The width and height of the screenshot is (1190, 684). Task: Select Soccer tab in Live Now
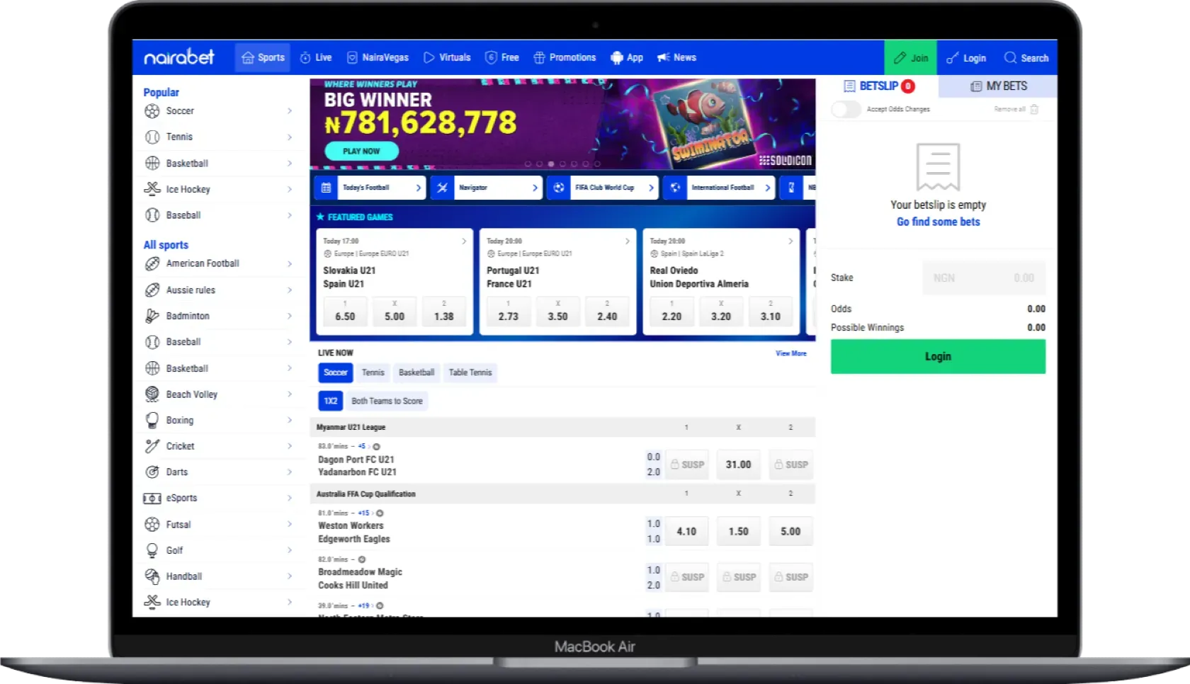336,372
